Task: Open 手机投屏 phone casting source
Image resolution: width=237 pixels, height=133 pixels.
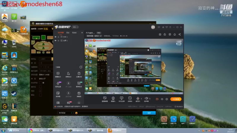Action: (x=121, y=99)
